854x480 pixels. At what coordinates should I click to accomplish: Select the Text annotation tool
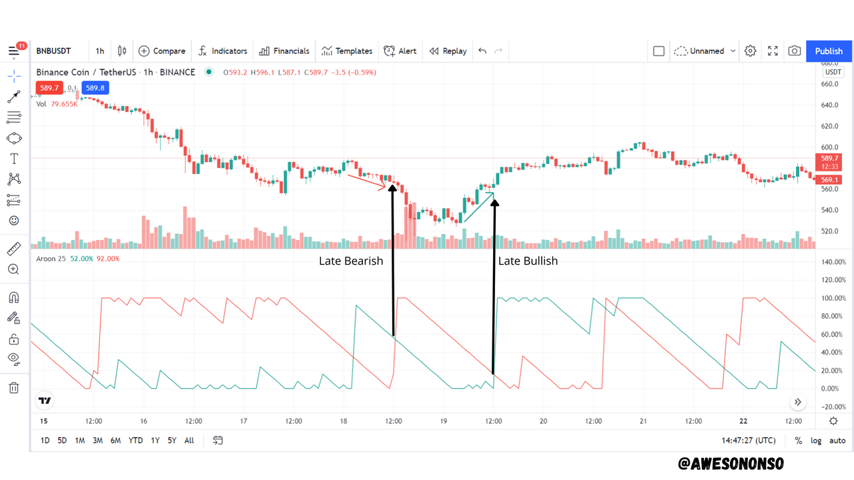(x=14, y=159)
